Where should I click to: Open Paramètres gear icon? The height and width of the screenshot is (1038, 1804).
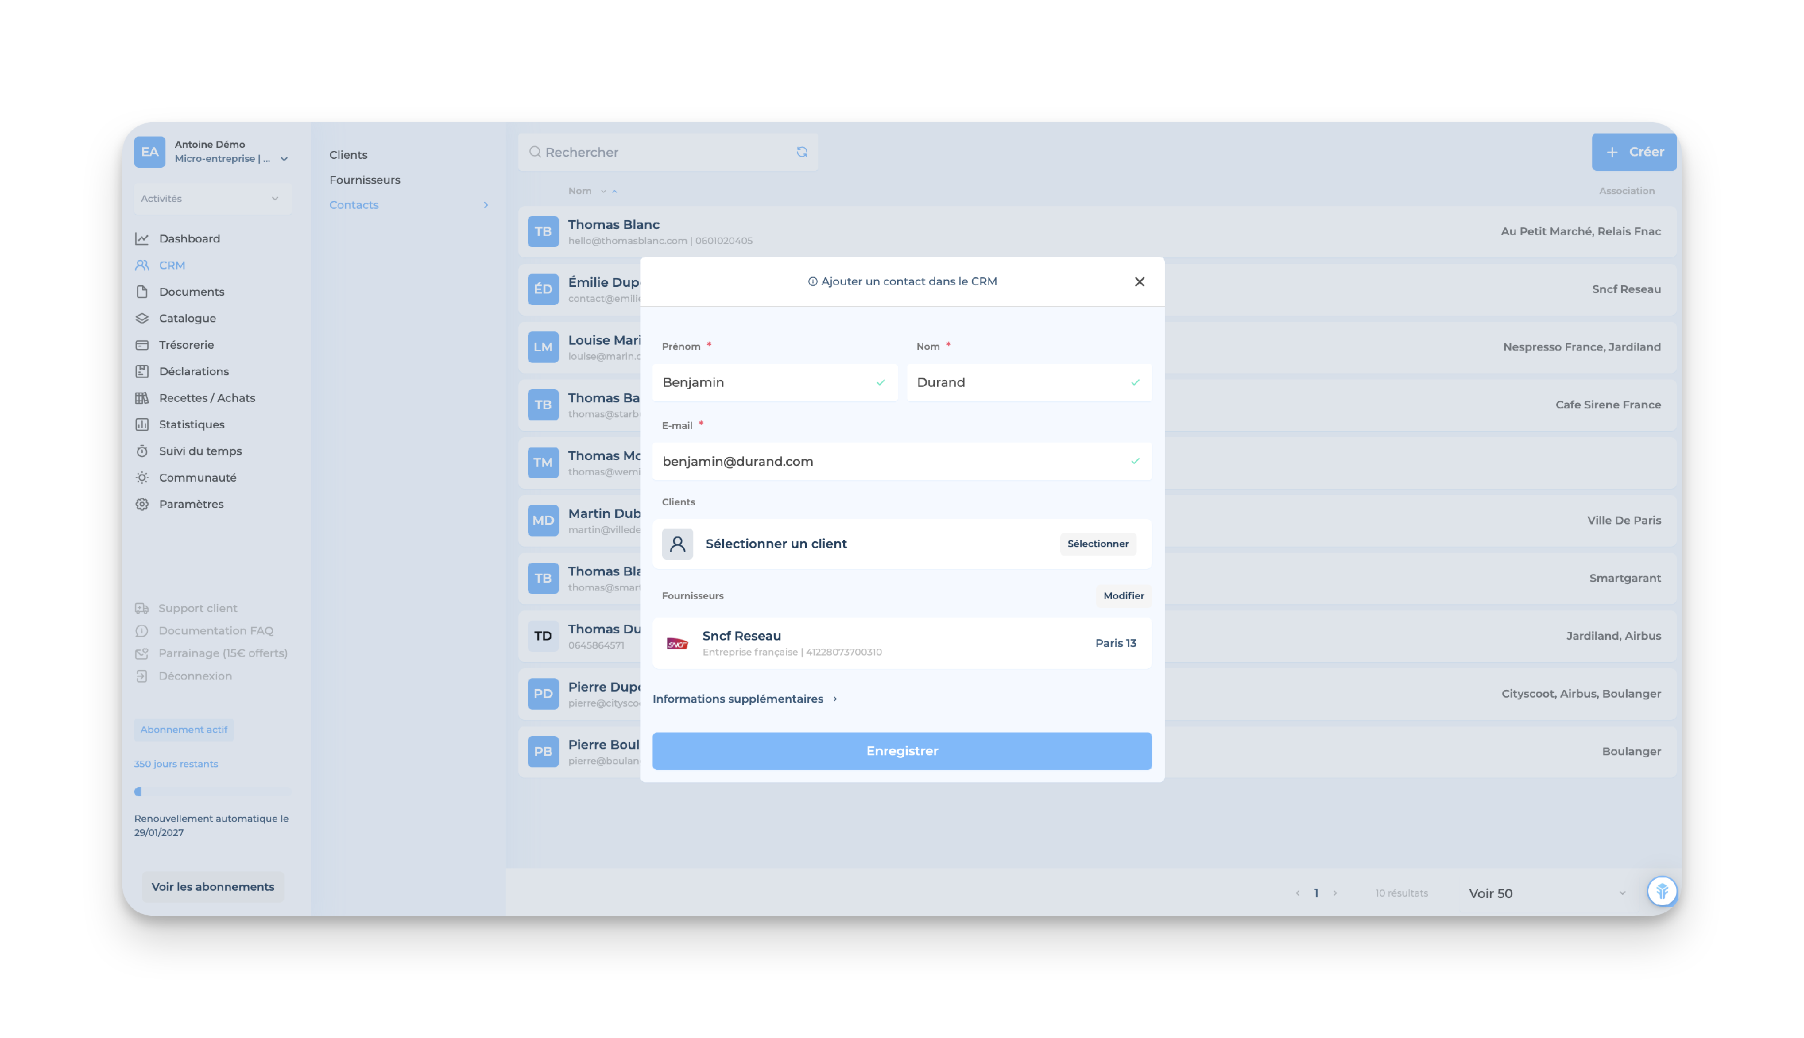pos(142,504)
